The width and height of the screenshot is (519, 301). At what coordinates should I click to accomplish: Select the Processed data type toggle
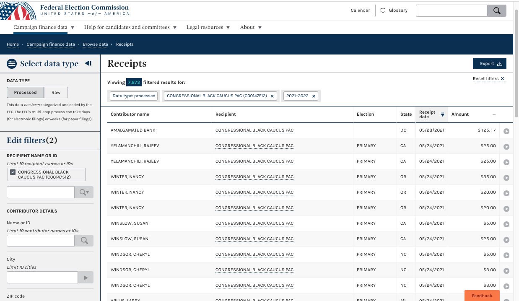click(x=25, y=93)
